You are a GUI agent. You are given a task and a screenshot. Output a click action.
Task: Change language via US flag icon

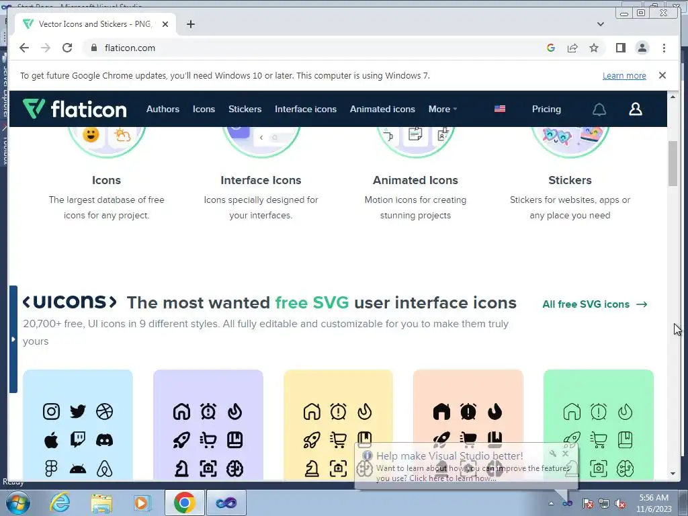click(500, 109)
